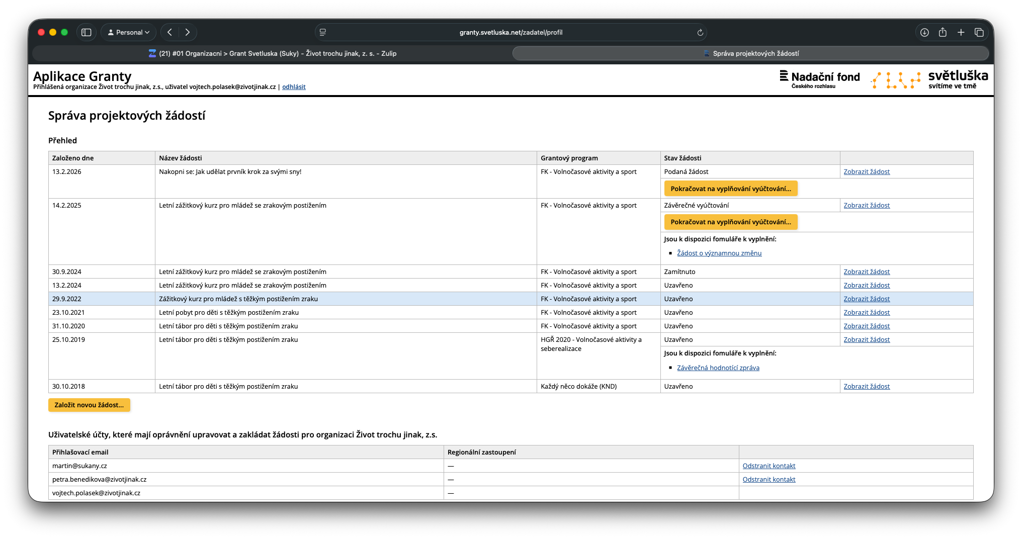This screenshot has height=539, width=1022.
Task: Show the application from 30.9.2024 marked Zamítnuto
Action: pyautogui.click(x=866, y=272)
